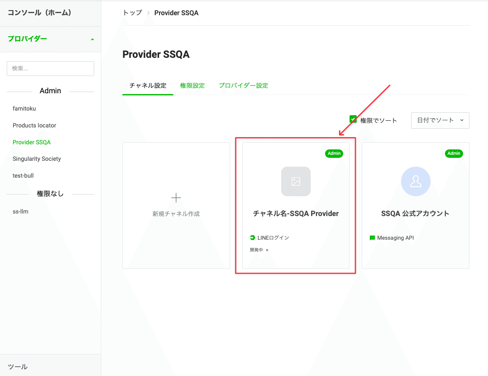Open the ツール section in the sidebar

(18, 367)
